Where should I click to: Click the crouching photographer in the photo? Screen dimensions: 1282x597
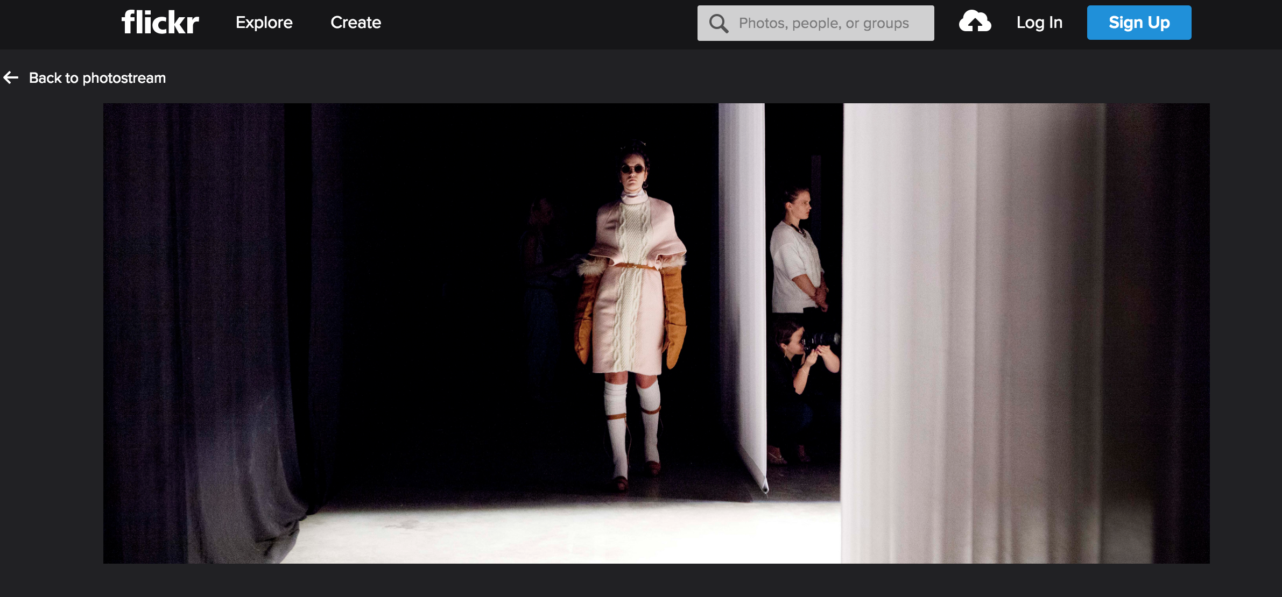click(x=797, y=376)
